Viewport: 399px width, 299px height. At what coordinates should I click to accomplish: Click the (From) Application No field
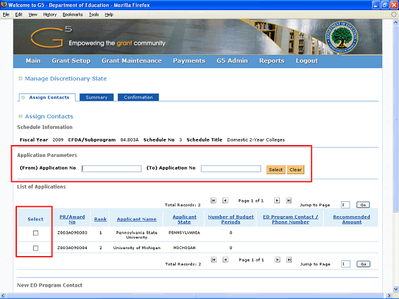pyautogui.click(x=112, y=168)
